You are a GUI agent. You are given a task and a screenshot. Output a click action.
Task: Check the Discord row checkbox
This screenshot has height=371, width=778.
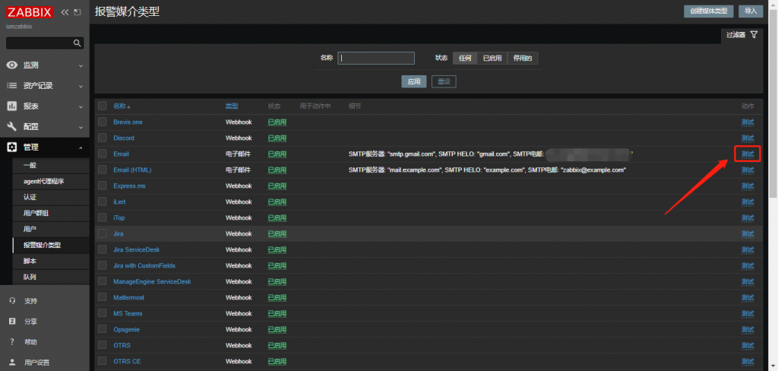click(103, 138)
